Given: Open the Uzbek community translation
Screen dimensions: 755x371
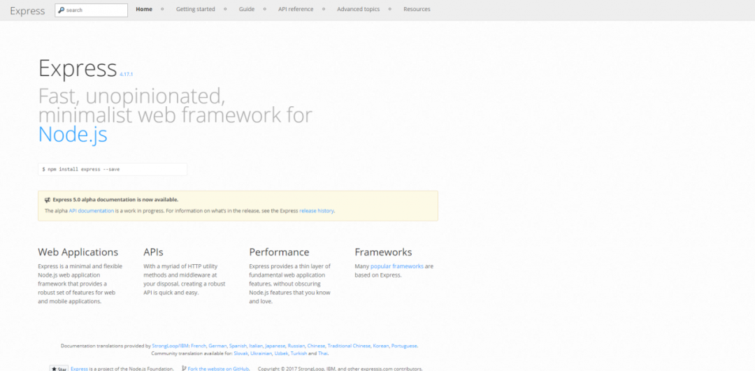Looking at the screenshot, I should pyautogui.click(x=281, y=354).
